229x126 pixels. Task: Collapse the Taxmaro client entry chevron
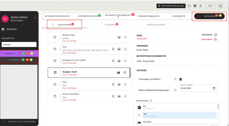(x=35, y=53)
